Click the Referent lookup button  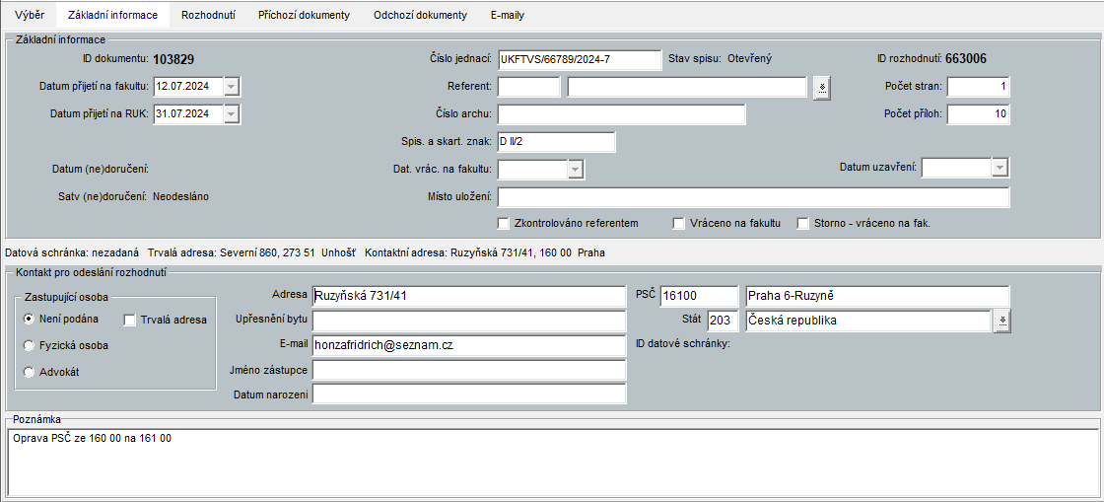822,87
